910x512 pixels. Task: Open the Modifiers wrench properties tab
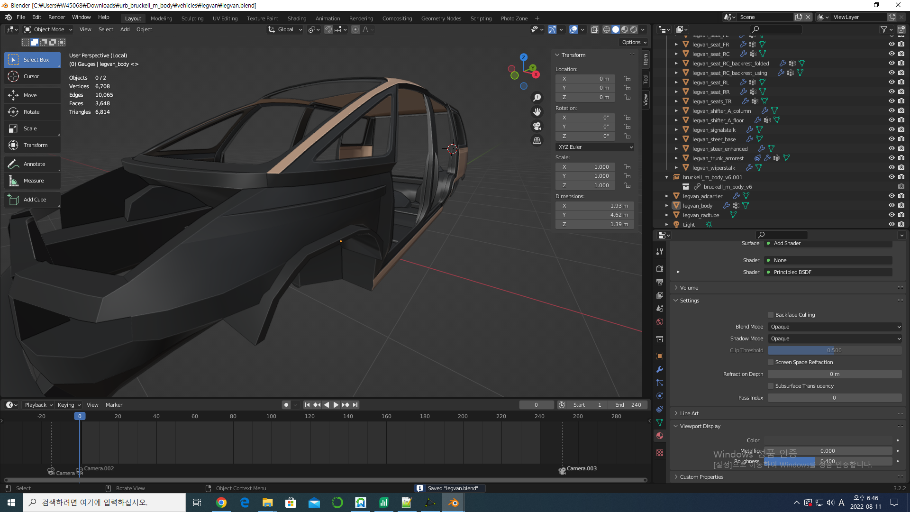pyautogui.click(x=659, y=369)
